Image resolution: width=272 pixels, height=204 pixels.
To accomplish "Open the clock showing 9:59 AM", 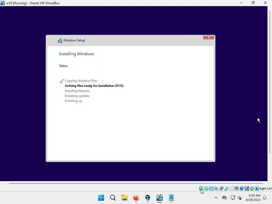I will [253, 198].
